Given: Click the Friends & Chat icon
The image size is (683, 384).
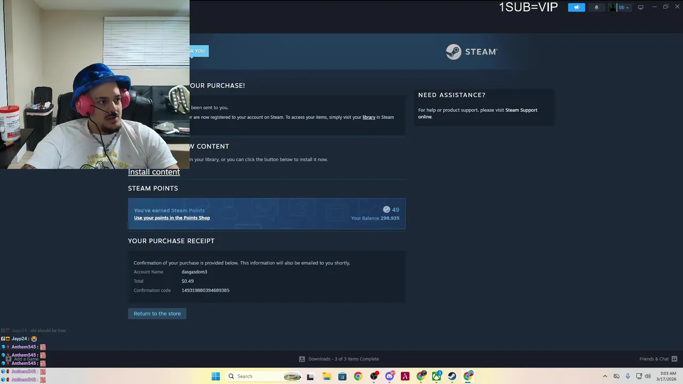Looking at the screenshot, I should point(674,359).
